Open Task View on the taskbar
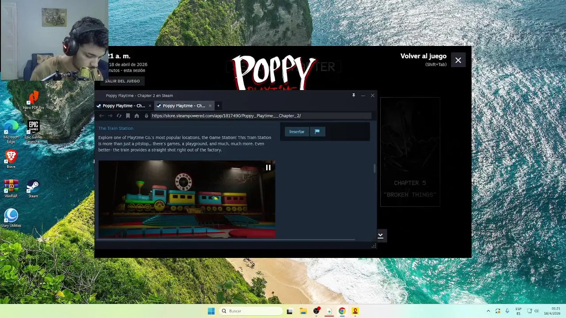 tap(290, 311)
